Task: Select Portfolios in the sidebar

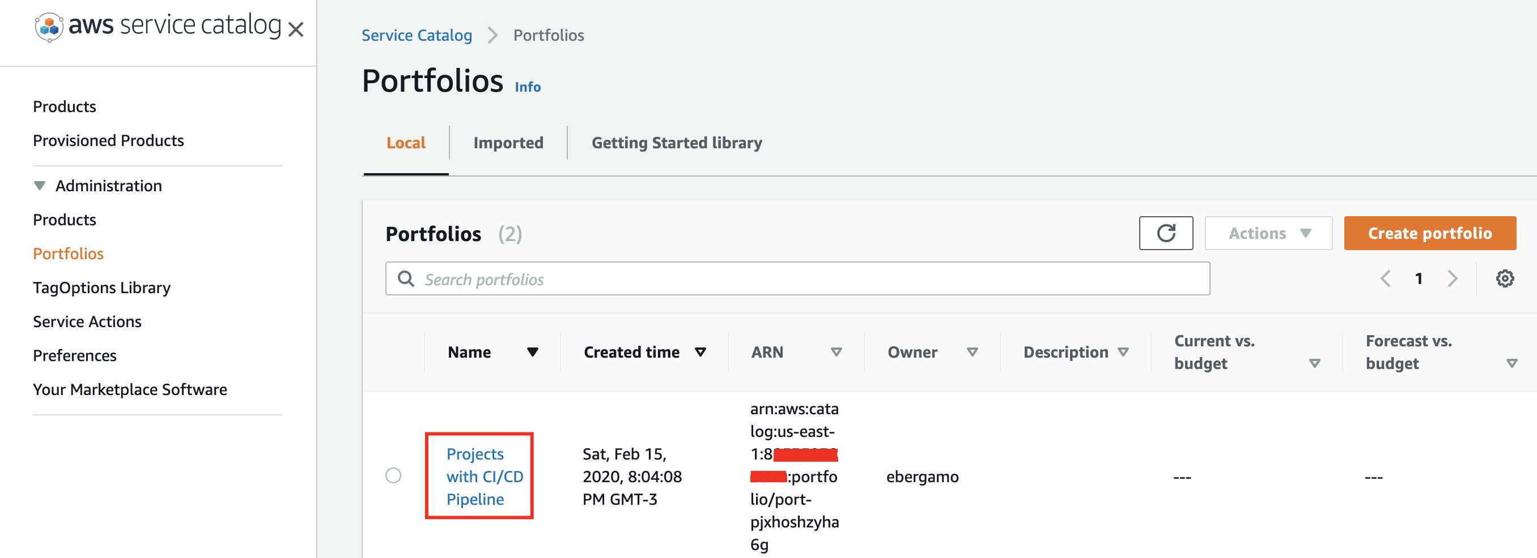Action: click(x=68, y=254)
